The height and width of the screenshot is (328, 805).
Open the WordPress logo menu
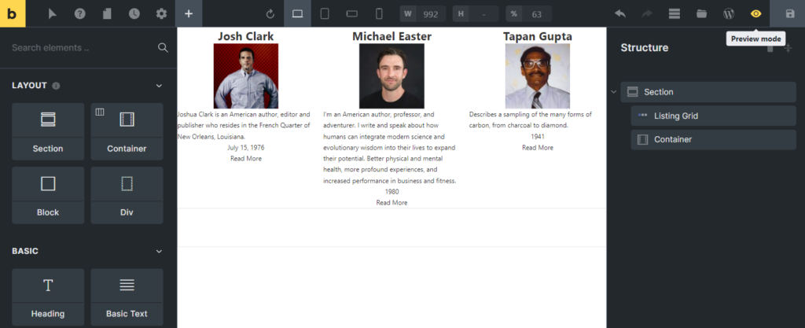[x=729, y=14]
